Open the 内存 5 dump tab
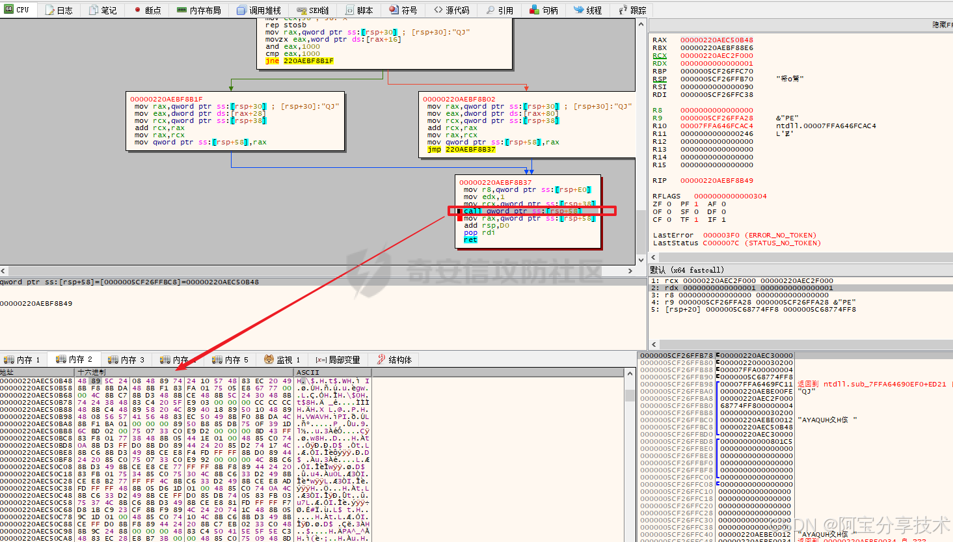The height and width of the screenshot is (542, 953). (x=231, y=359)
